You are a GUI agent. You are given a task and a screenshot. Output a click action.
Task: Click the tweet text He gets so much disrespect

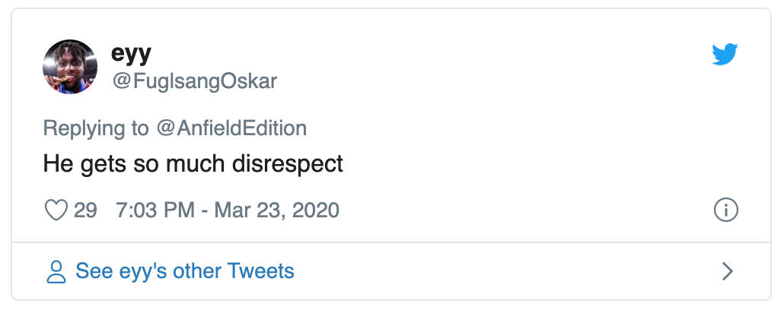point(193,163)
